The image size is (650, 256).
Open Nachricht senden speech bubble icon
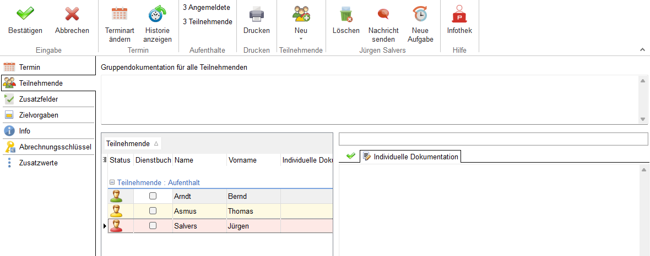coord(383,14)
